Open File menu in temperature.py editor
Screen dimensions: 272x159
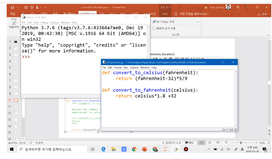coord(104,67)
